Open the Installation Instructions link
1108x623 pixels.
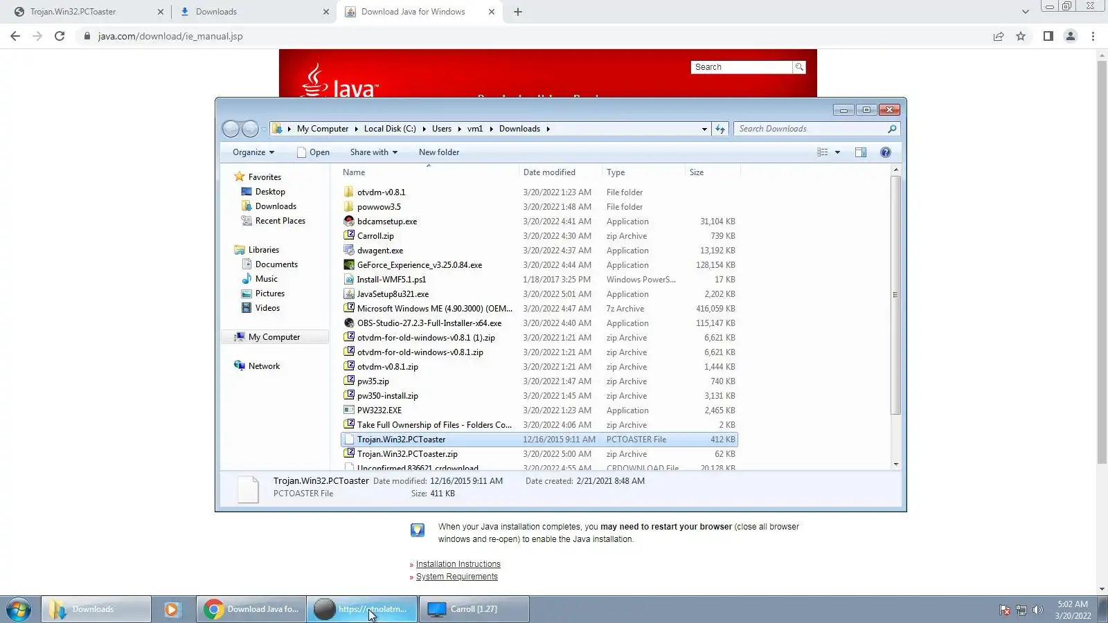pos(458,564)
